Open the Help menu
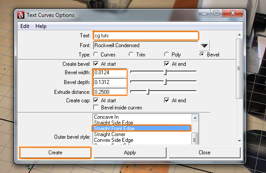 point(41,26)
